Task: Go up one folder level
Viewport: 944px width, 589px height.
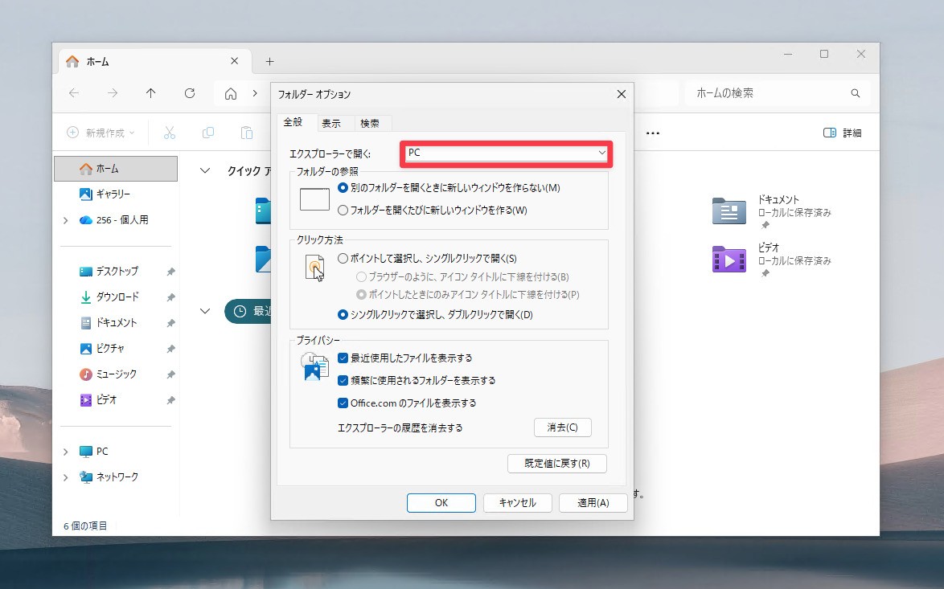Action: (150, 92)
